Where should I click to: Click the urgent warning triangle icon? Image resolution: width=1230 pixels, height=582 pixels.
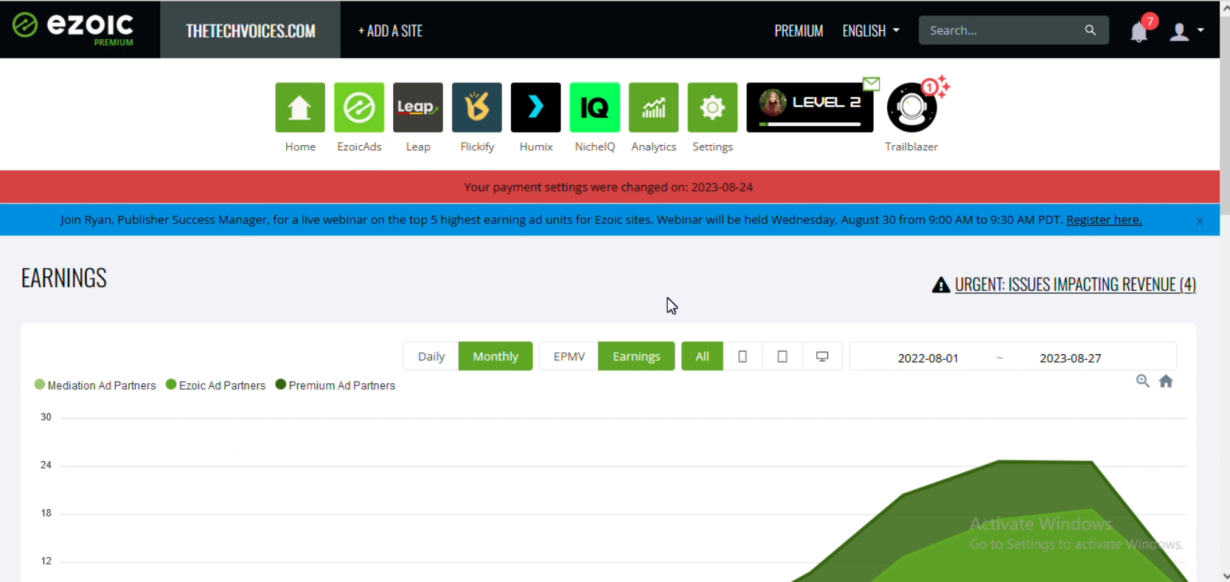(x=941, y=284)
